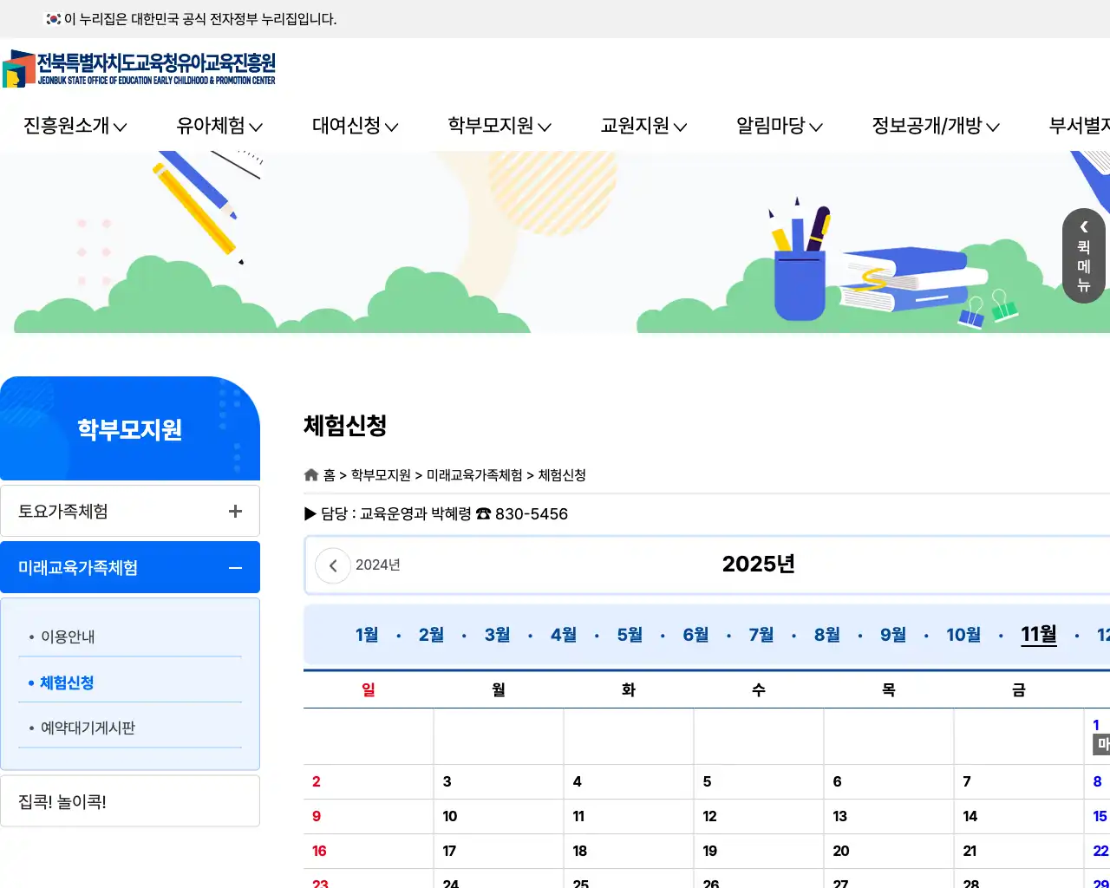Click the chevron beside 정보공개/개방
The width and height of the screenshot is (1110, 888).
(995, 126)
